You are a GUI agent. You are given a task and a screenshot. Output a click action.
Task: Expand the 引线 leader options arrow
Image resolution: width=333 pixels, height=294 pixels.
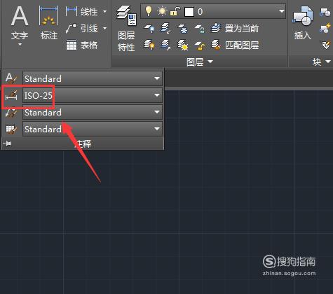coord(104,29)
